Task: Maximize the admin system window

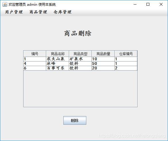Action: [x=148, y=4]
